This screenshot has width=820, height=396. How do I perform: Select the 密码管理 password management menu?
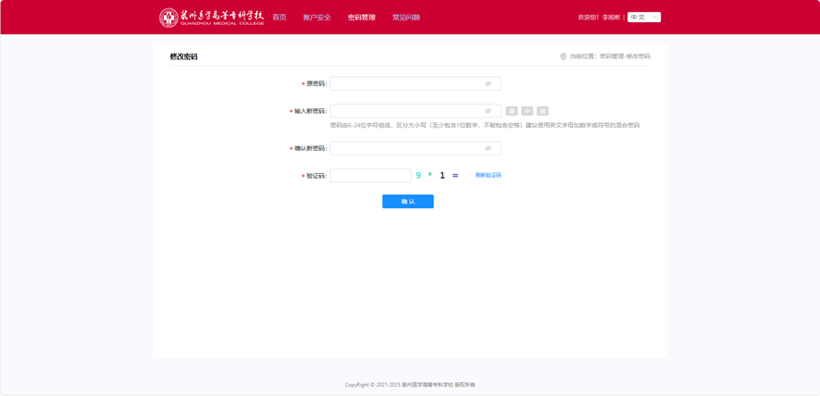click(361, 18)
